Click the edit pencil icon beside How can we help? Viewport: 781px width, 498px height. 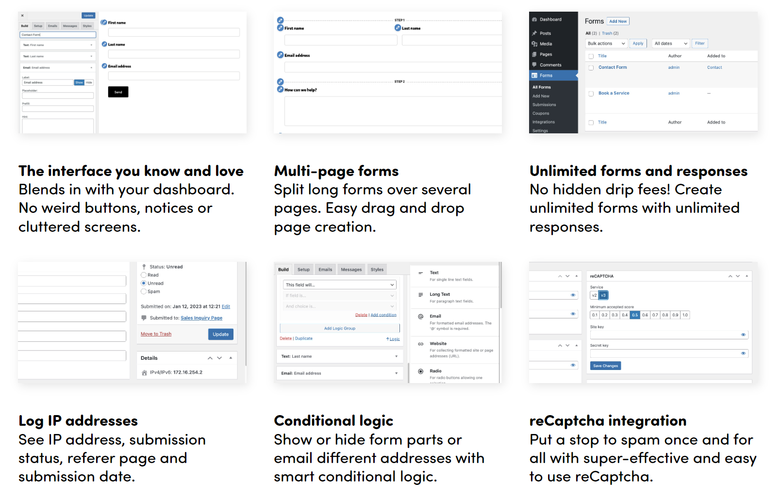pos(280,89)
